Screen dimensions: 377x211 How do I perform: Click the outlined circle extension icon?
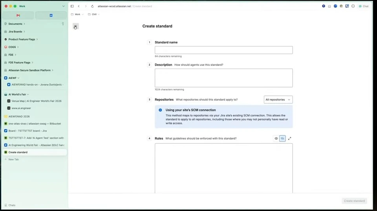tap(353, 6)
